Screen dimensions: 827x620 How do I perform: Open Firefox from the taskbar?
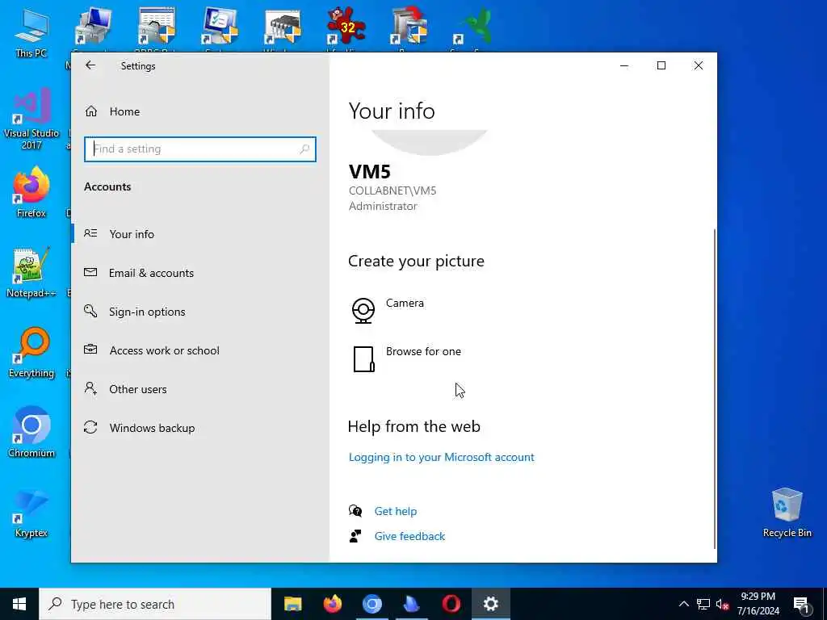click(x=332, y=604)
